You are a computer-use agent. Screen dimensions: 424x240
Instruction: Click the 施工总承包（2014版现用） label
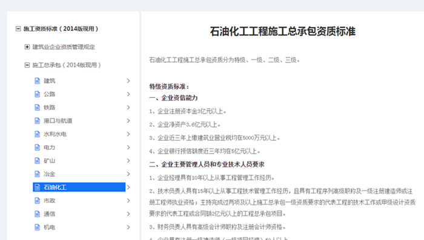point(67,65)
